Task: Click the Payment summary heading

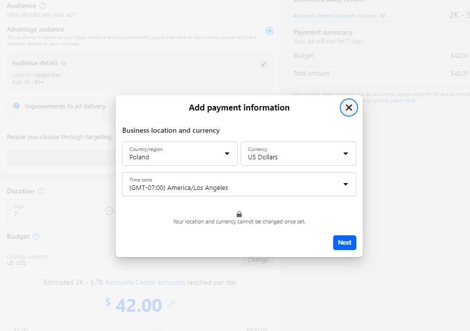Action: 323,33
